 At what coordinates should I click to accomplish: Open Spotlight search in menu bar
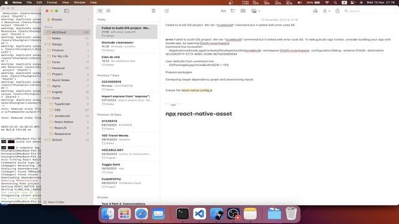click(x=335, y=2)
